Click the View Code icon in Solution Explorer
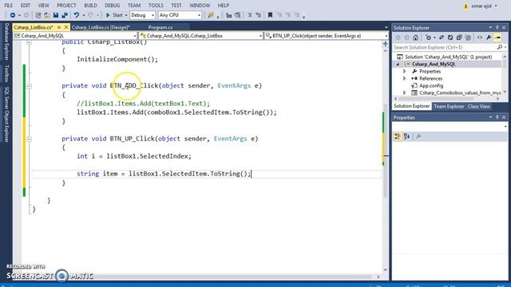 pyautogui.click(x=480, y=37)
